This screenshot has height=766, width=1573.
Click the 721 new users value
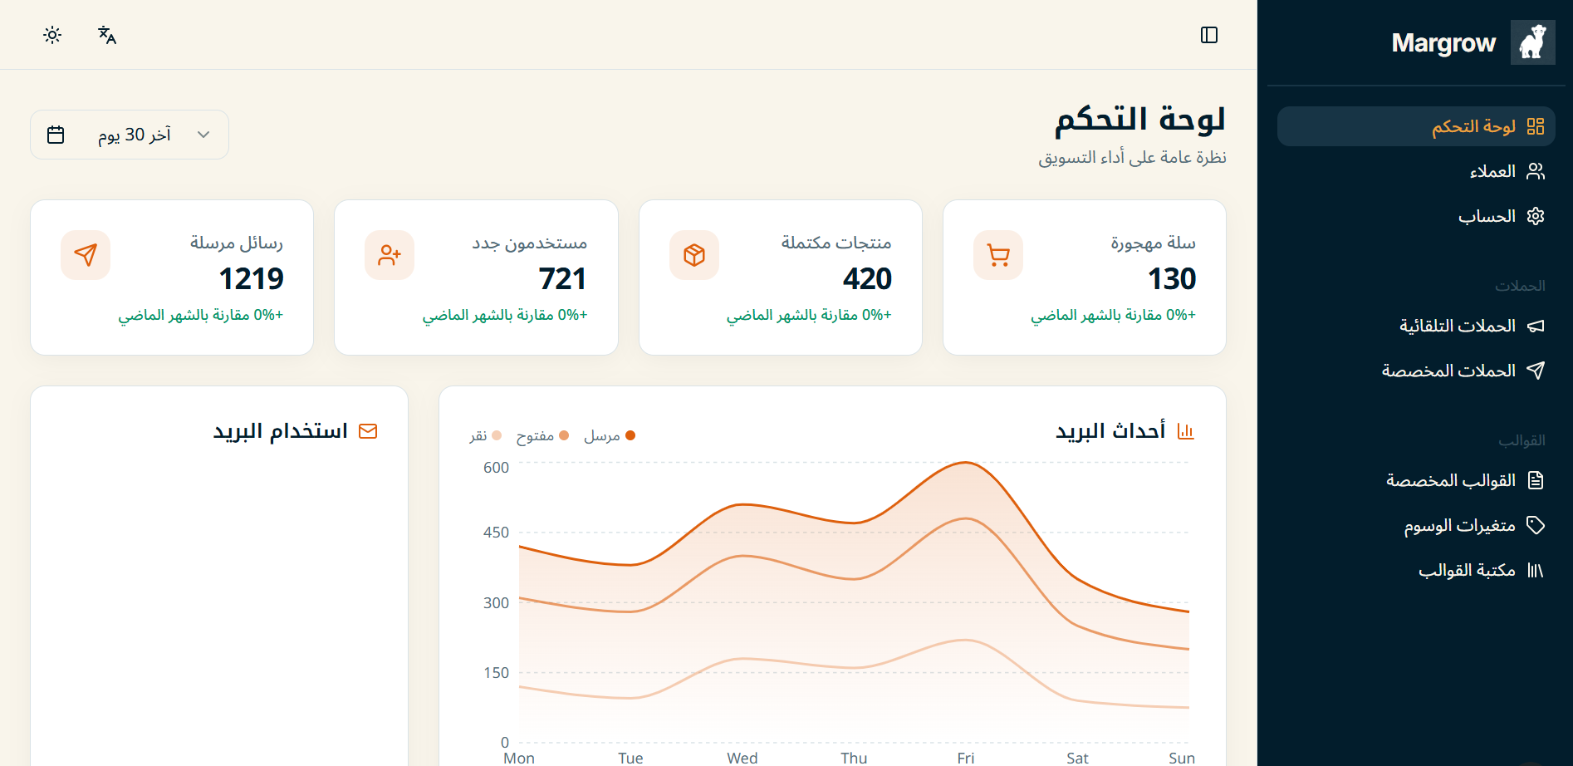[562, 279]
